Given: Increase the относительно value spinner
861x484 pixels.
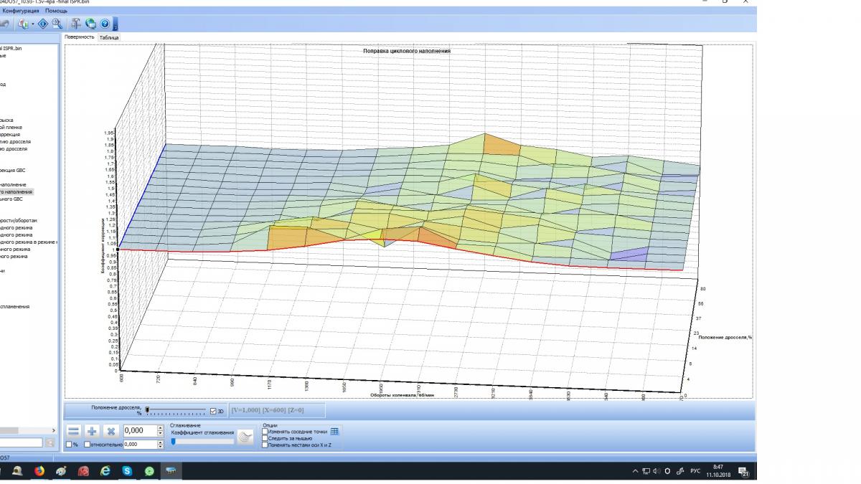Looking at the screenshot, I should (160, 442).
